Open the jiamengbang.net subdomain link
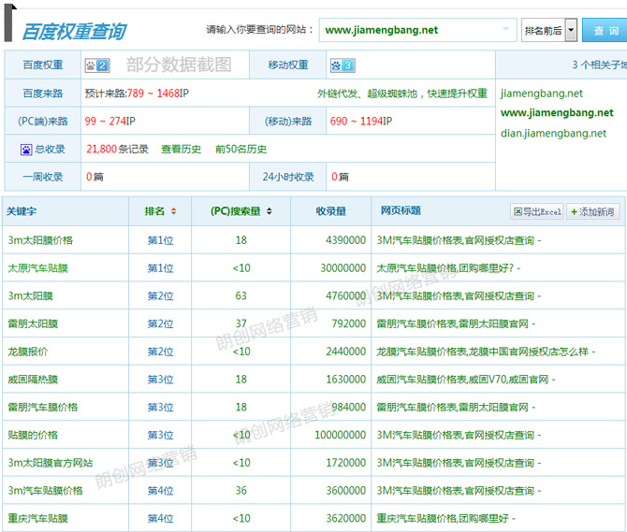The height and width of the screenshot is (532, 627). point(542,93)
